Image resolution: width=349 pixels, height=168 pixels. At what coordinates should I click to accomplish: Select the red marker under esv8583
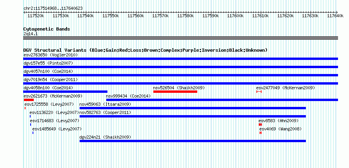pyautogui.click(x=260, y=125)
